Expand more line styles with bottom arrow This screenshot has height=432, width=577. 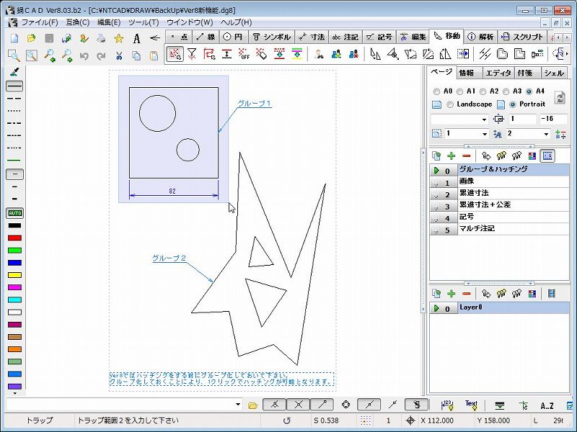(14, 393)
